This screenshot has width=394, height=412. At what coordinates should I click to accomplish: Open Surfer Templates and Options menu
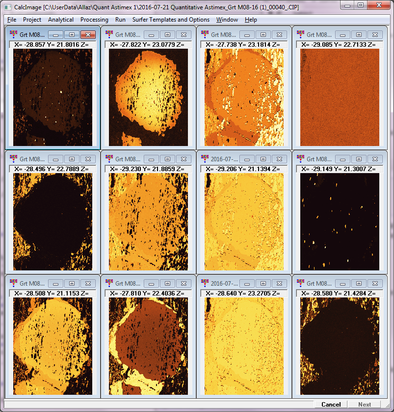pyautogui.click(x=171, y=20)
